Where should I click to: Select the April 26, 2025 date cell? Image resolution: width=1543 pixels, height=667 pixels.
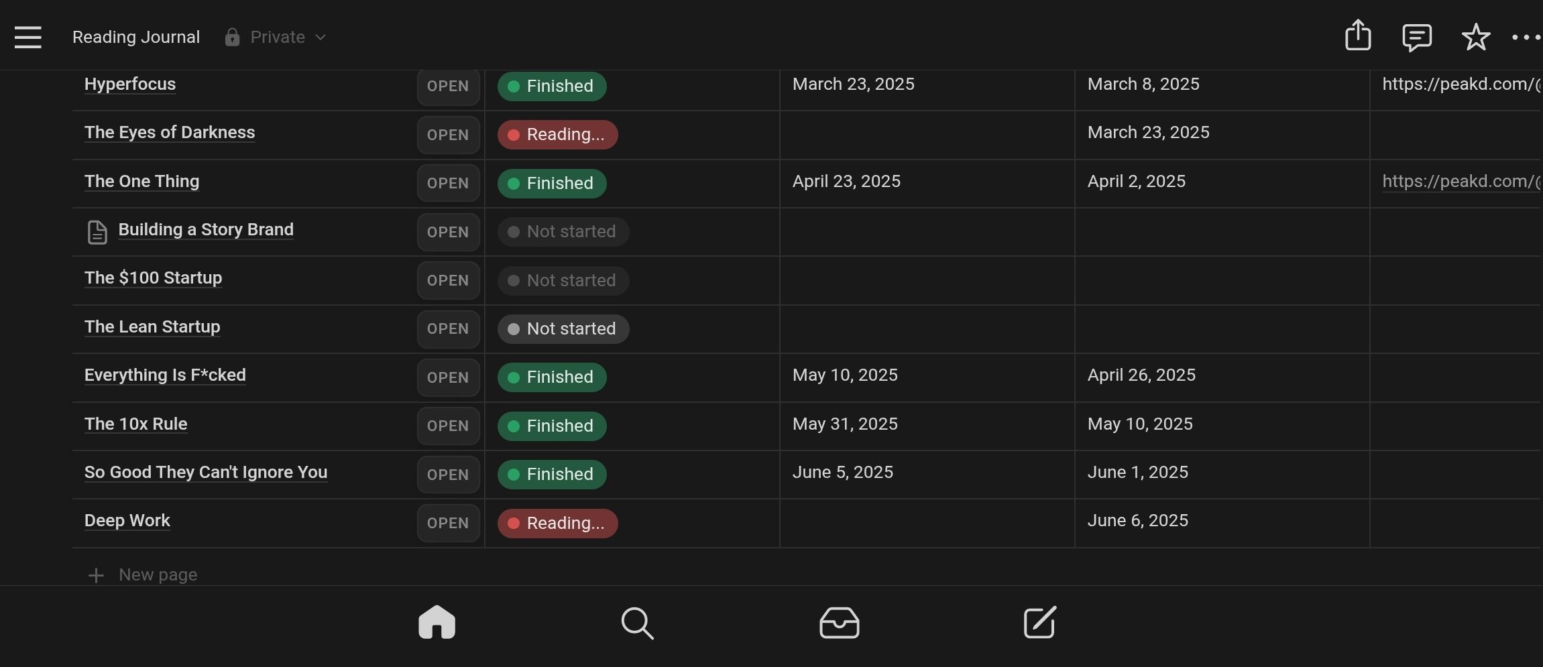point(1141,375)
